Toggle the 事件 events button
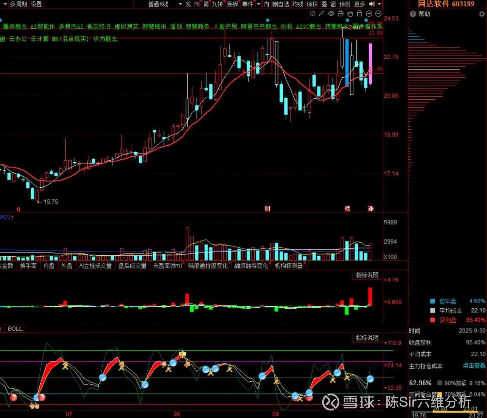The height and width of the screenshot is (418, 487). click(248, 4)
